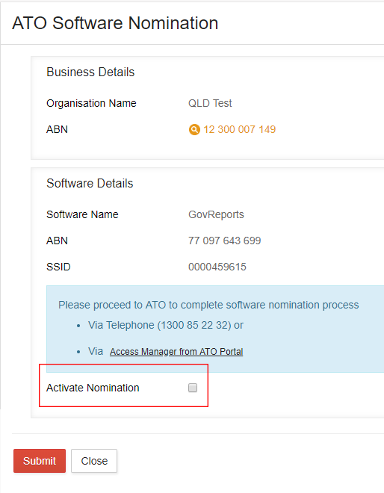Click the software ABN 77 097 643 699
384x493 pixels.
coord(225,241)
